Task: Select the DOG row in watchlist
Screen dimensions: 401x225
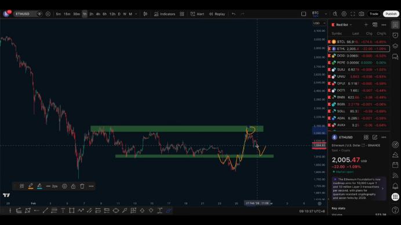Action: pos(359,56)
